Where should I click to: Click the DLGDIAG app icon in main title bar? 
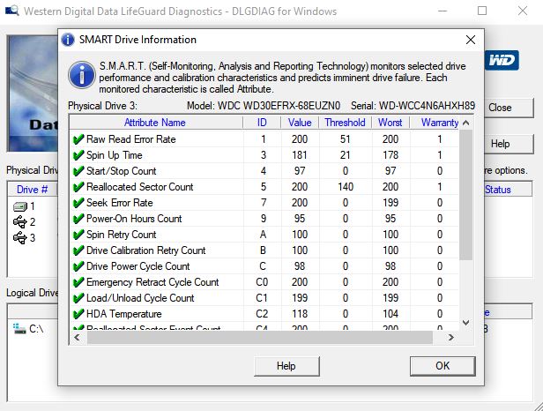12,11
